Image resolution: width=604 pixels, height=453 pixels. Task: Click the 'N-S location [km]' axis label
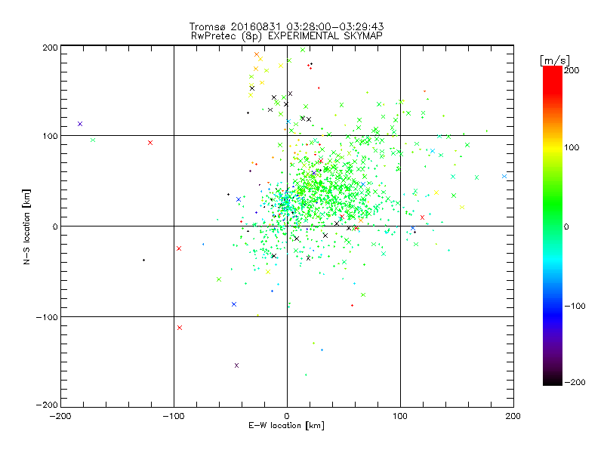pyautogui.click(x=26, y=226)
